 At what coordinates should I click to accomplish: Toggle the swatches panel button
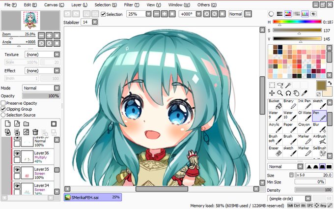[305, 14]
